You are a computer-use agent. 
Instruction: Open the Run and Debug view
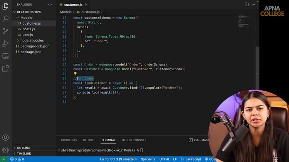tap(5, 43)
